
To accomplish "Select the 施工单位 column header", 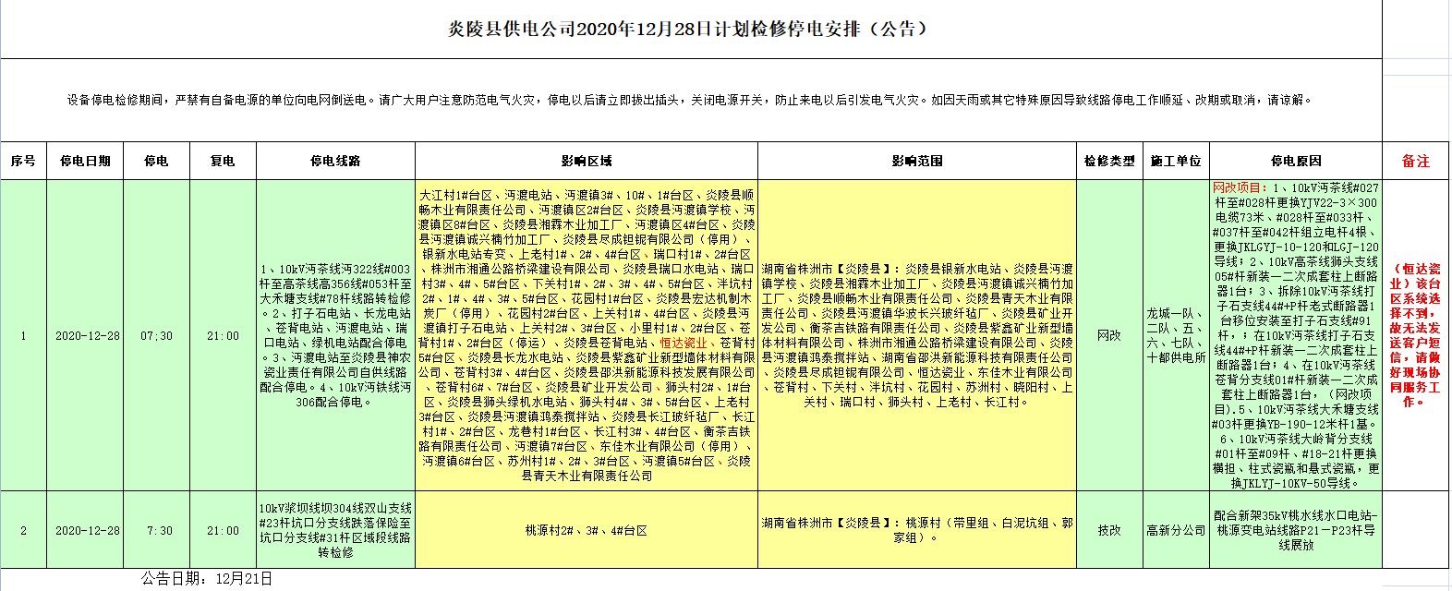I will (1176, 161).
